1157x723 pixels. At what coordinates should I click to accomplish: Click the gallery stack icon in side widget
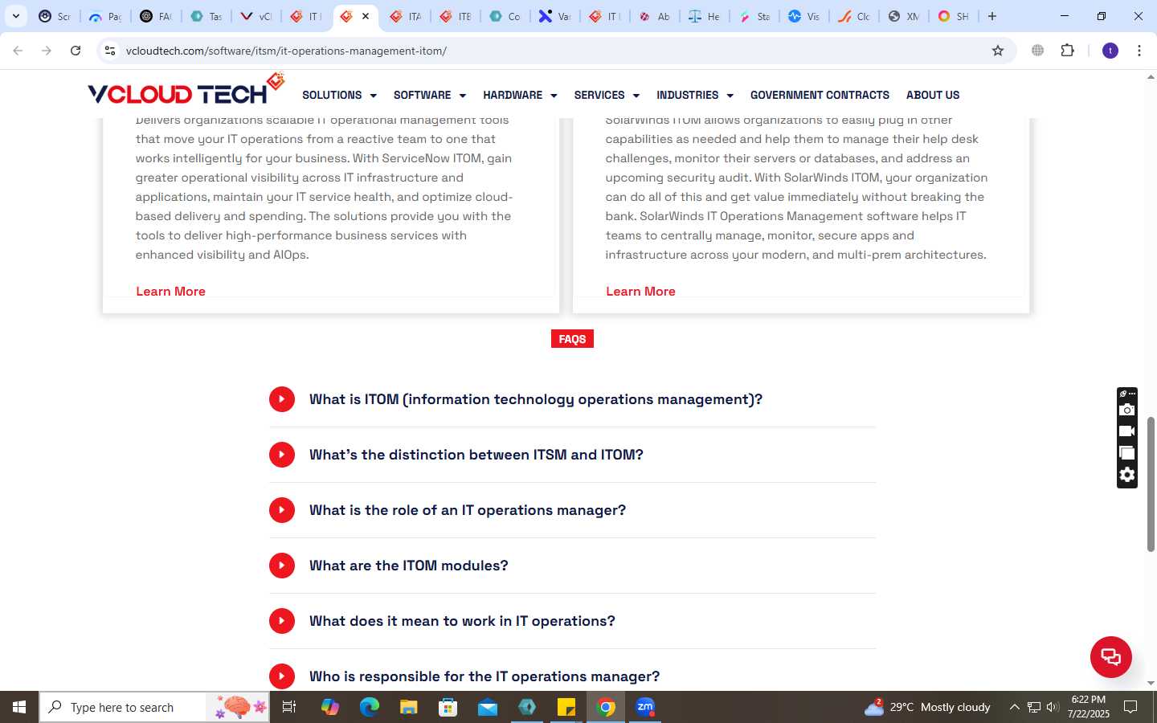click(1127, 453)
